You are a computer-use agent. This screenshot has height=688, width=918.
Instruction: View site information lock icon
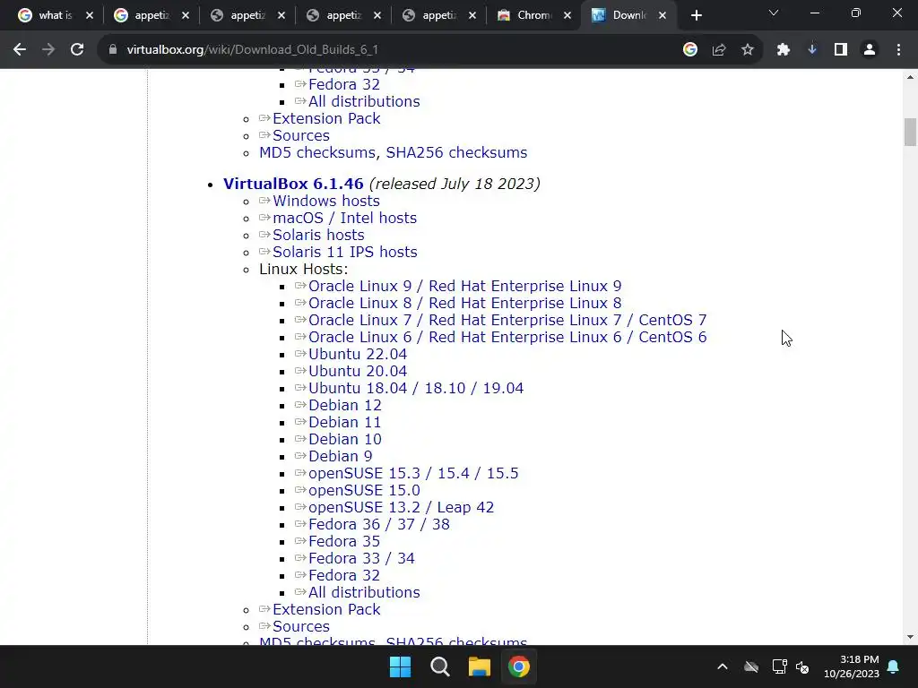[113, 50]
